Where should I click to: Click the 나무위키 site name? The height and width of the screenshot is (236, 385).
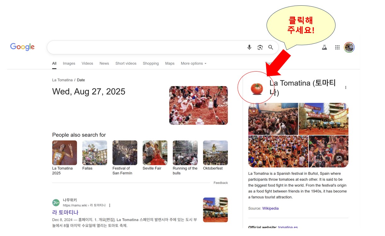coord(70,200)
